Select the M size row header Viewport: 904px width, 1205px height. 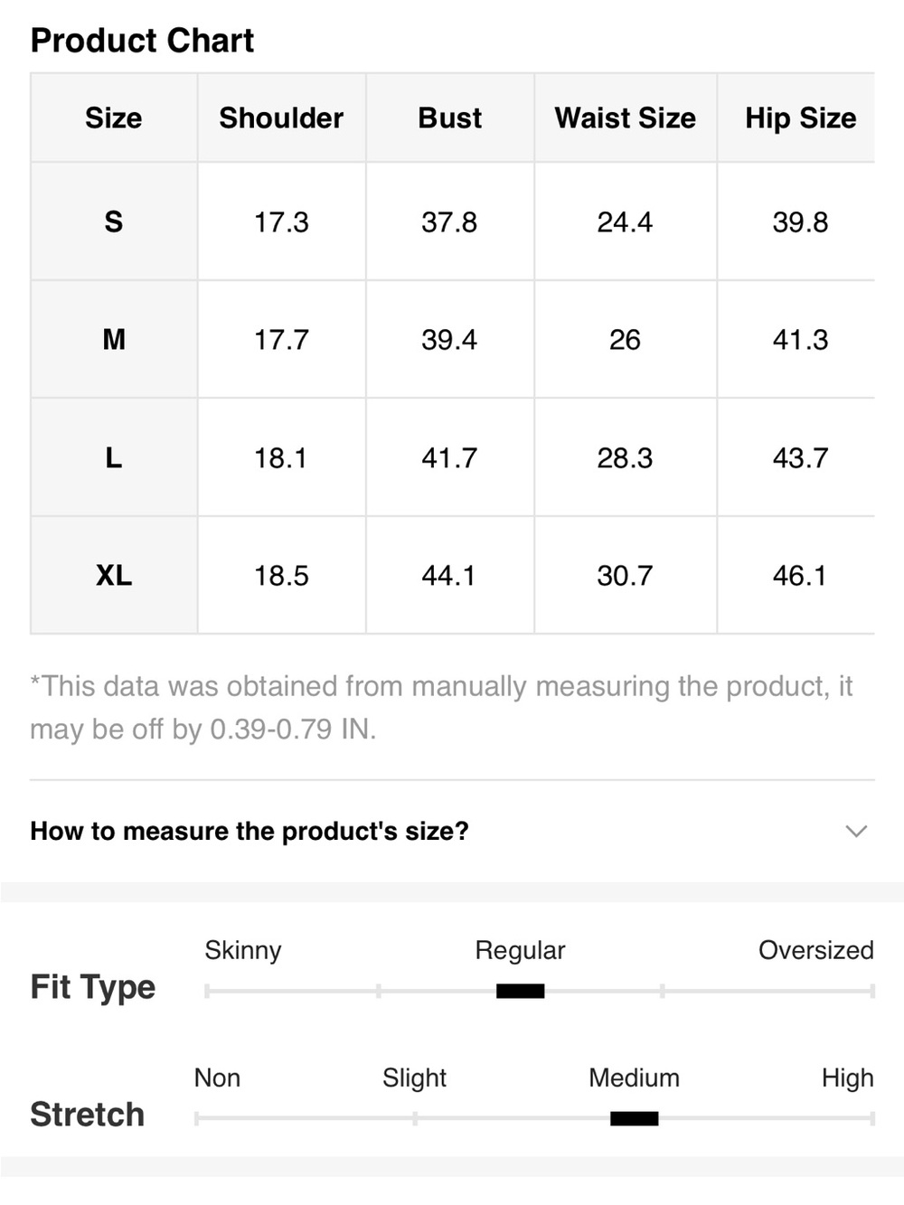[114, 339]
